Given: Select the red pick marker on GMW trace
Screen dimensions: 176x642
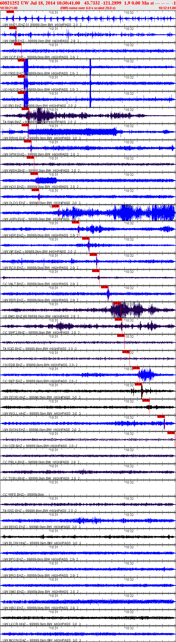Looking at the screenshot, I should click(x=13, y=28).
